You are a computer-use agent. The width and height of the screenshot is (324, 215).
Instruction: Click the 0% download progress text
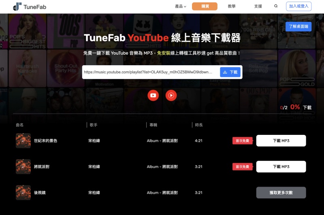(295, 107)
